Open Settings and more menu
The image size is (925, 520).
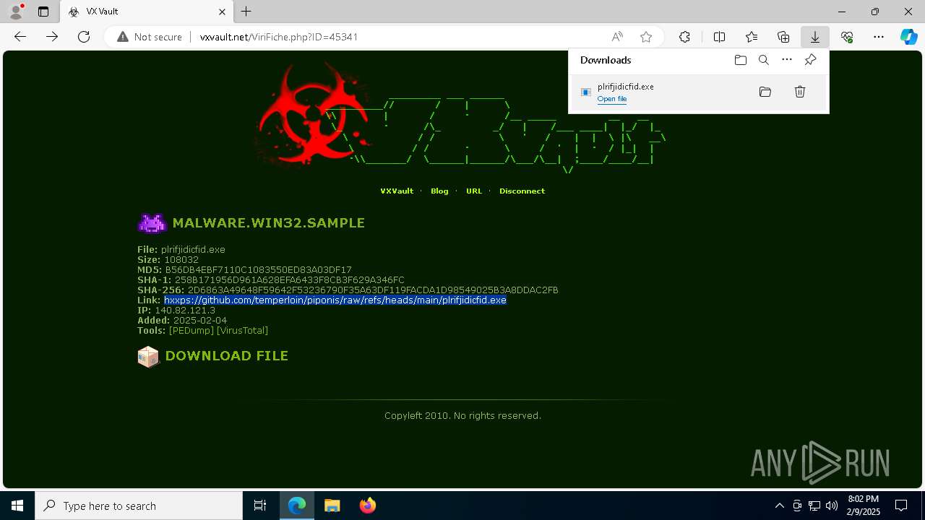coord(879,37)
